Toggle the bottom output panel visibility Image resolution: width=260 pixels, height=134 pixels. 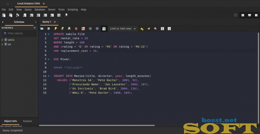point(249,15)
